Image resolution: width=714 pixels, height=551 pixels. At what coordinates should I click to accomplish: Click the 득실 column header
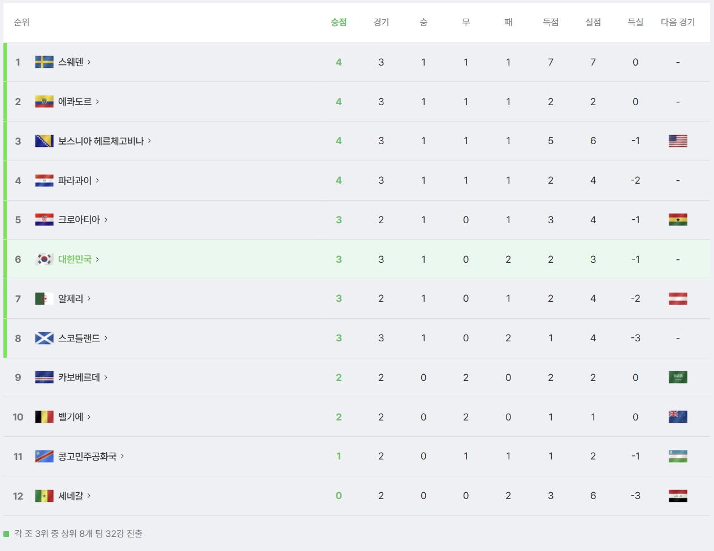(635, 22)
